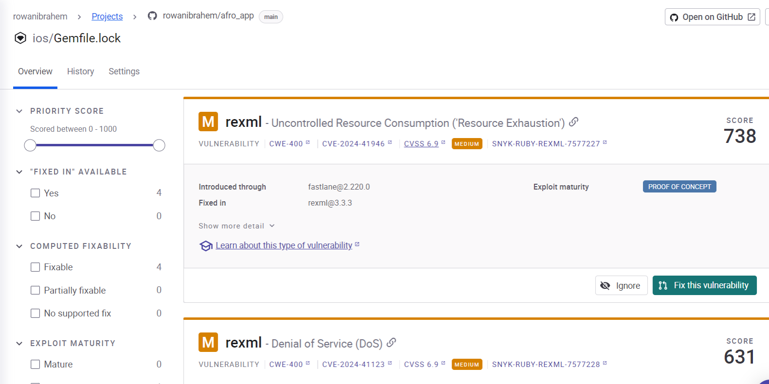Click the left priority score slider handle
Image resolution: width=769 pixels, height=384 pixels.
(30, 145)
